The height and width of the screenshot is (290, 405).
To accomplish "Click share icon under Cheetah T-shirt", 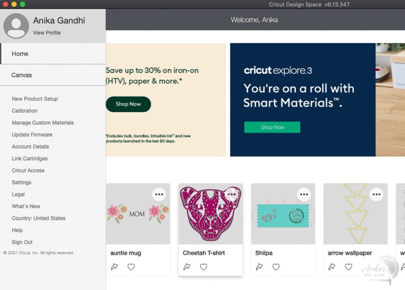I will (187, 267).
